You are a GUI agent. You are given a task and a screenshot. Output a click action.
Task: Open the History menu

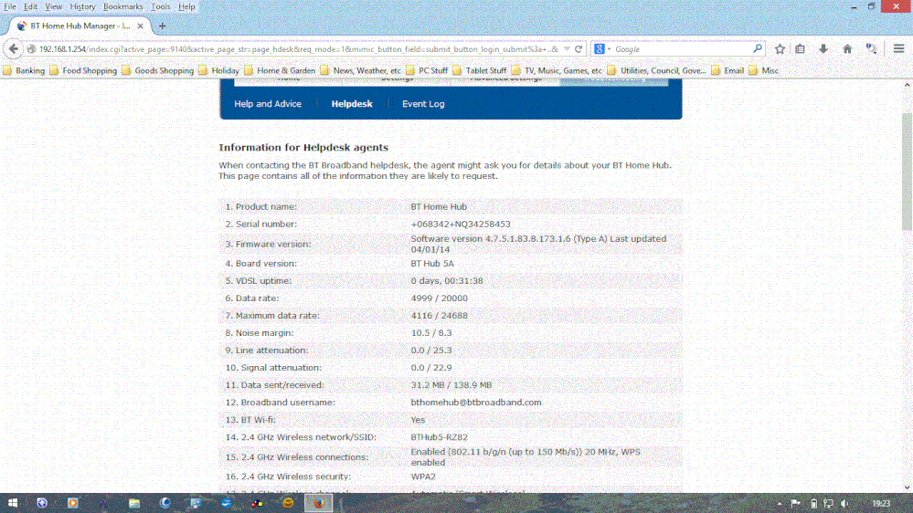[x=82, y=6]
